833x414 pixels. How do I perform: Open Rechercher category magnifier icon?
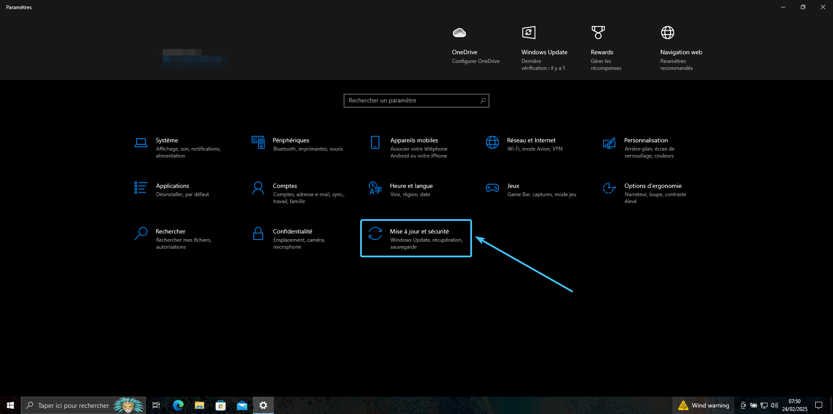[141, 233]
